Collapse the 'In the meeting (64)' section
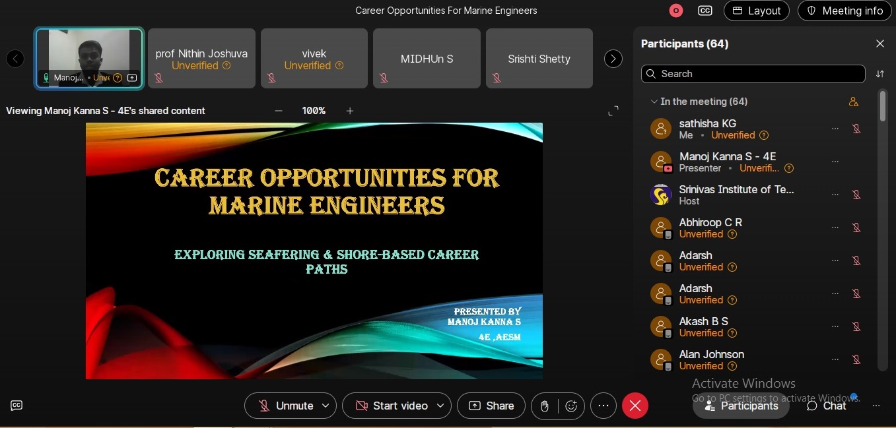This screenshot has height=428, width=896. (654, 102)
